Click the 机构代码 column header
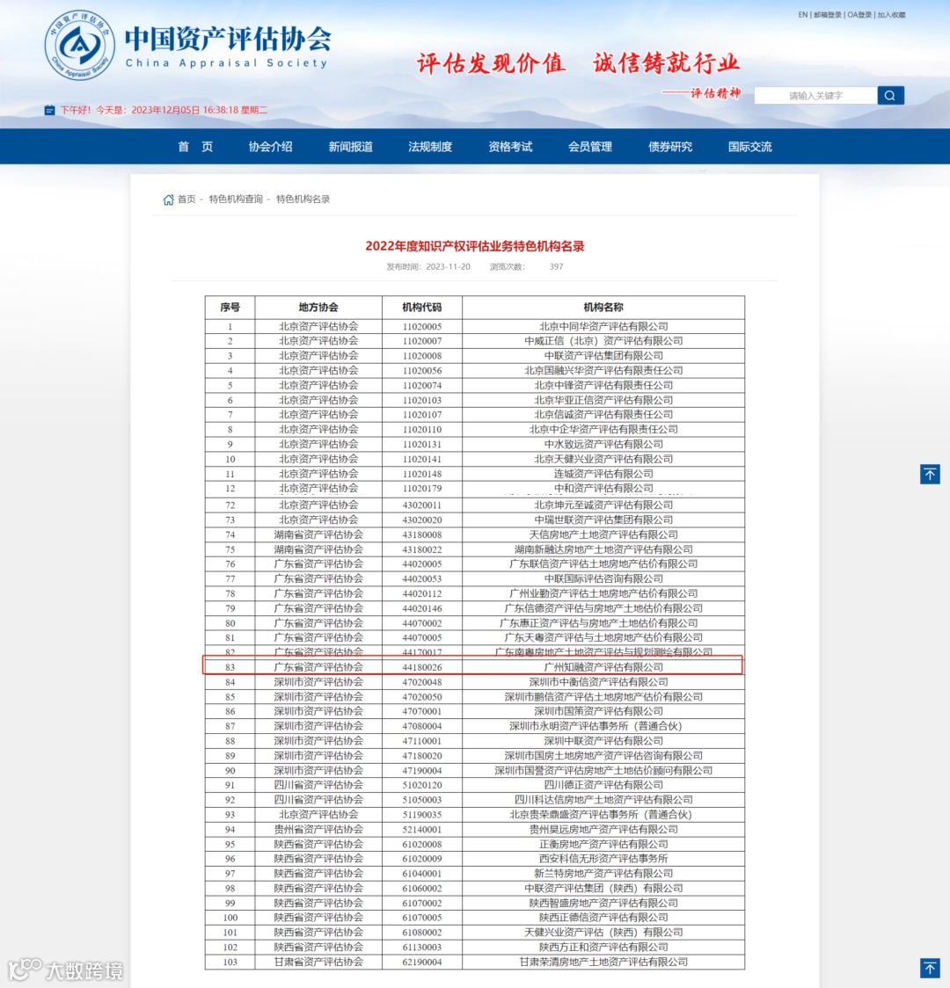Image resolution: width=950 pixels, height=988 pixels. point(421,308)
